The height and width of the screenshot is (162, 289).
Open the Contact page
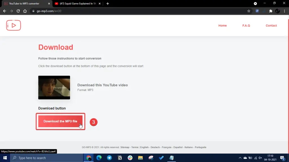[x=271, y=26]
